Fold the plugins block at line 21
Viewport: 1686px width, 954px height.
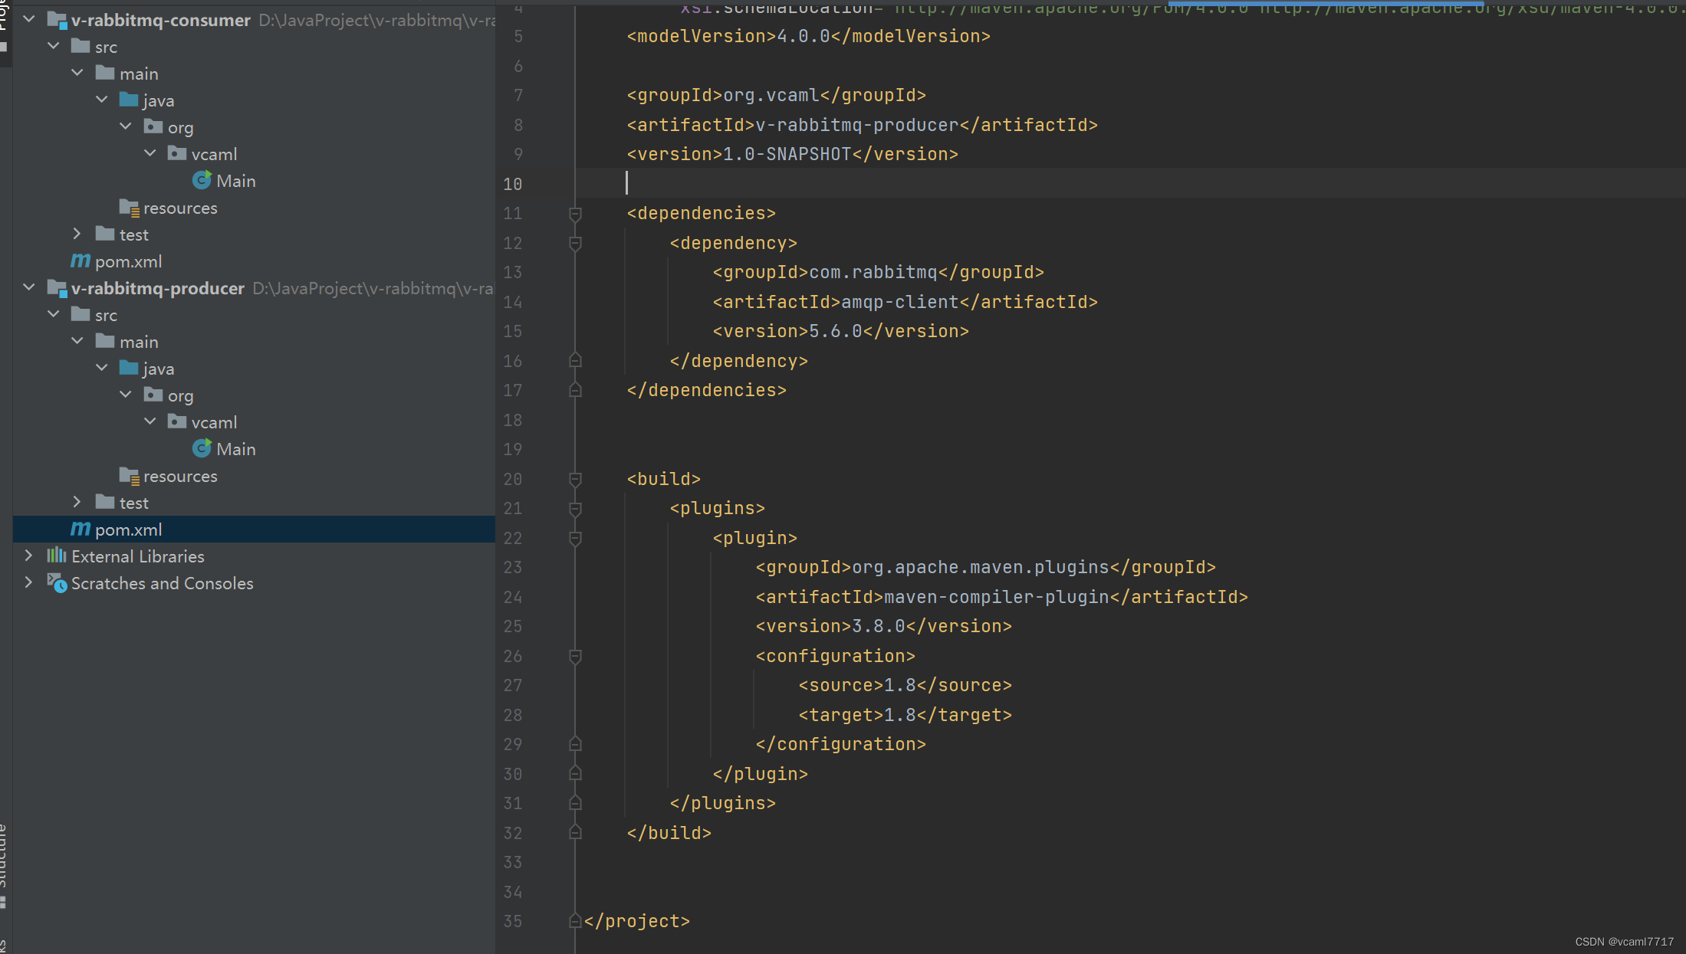click(575, 509)
